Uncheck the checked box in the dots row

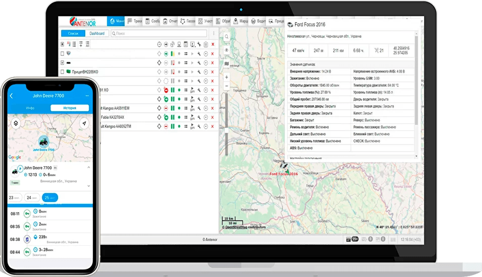click(63, 62)
